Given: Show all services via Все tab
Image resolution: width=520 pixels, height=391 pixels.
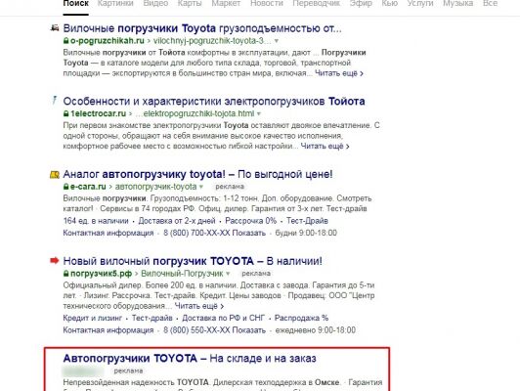Looking at the screenshot, I should pyautogui.click(x=490, y=3).
